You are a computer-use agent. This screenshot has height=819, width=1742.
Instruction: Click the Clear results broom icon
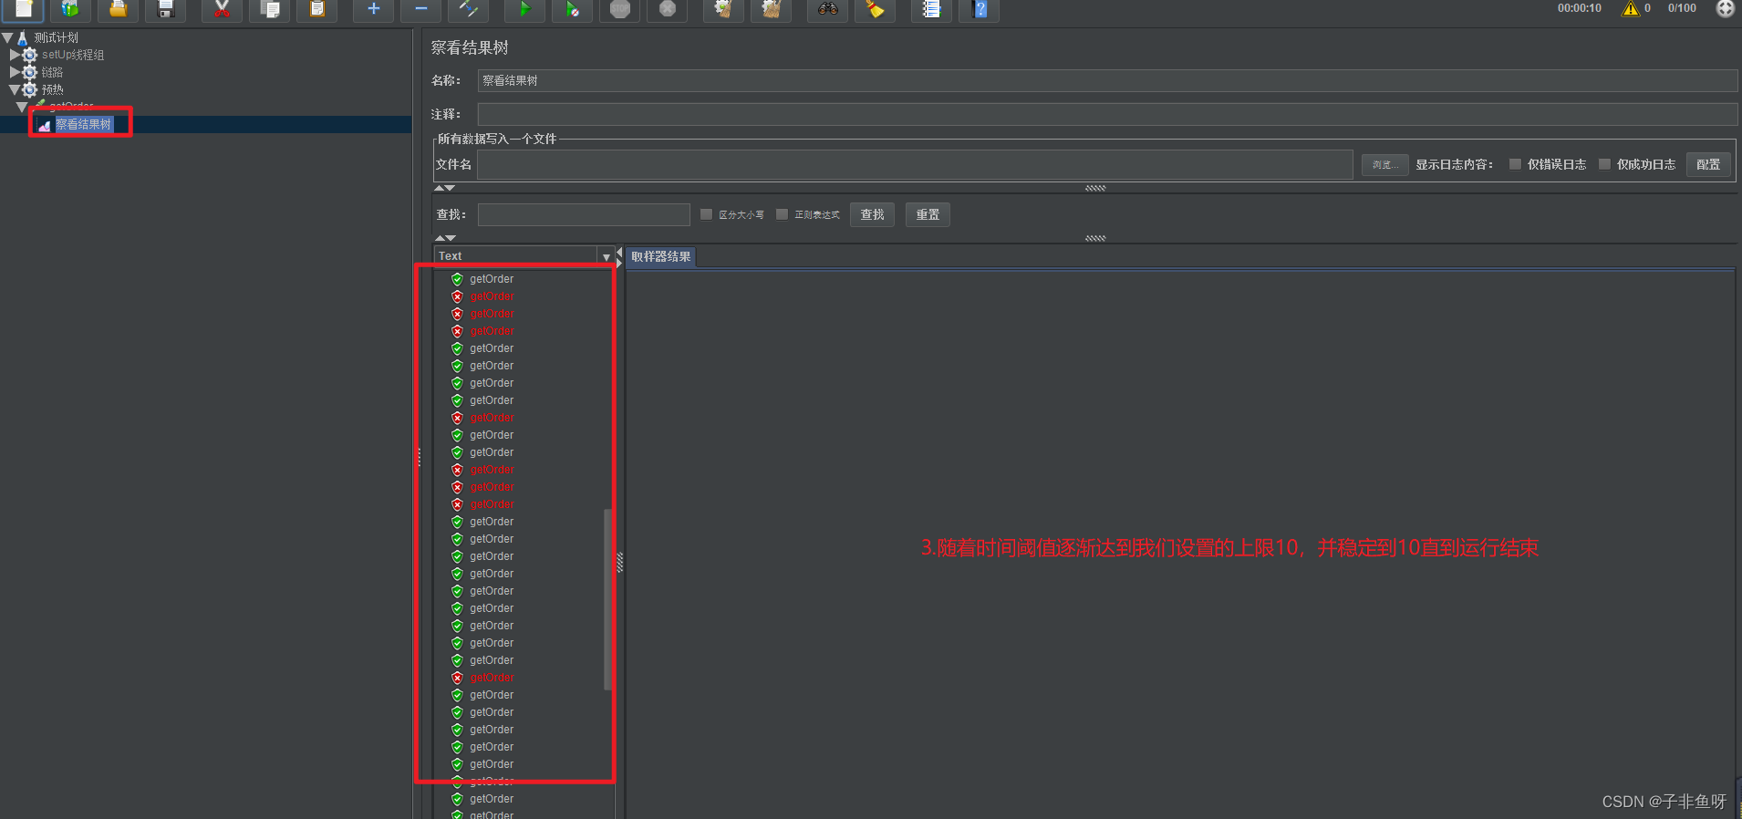(x=723, y=9)
